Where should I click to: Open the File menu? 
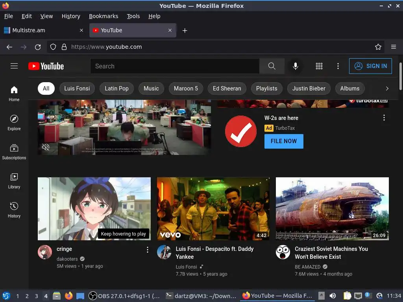pyautogui.click(x=9, y=16)
